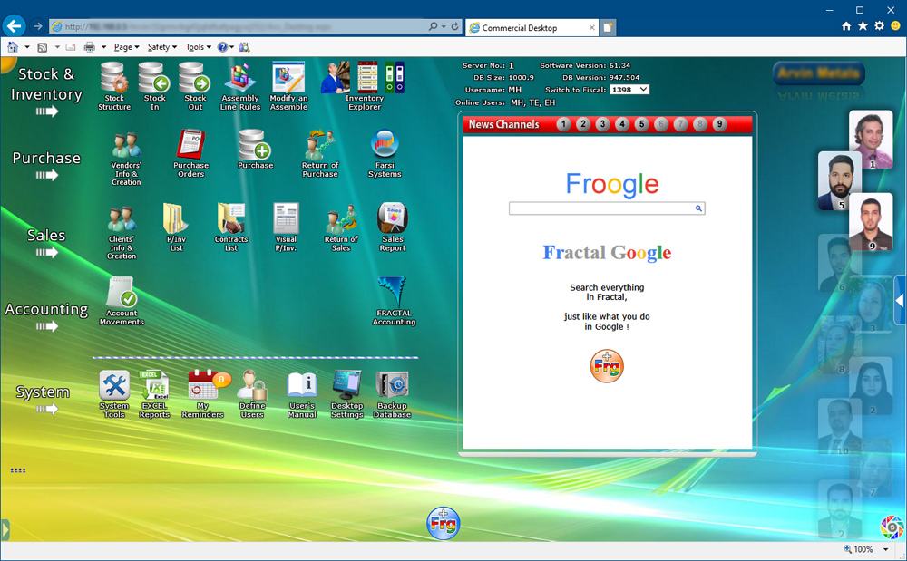
Task: Switch to news channel 4
Action: click(622, 124)
